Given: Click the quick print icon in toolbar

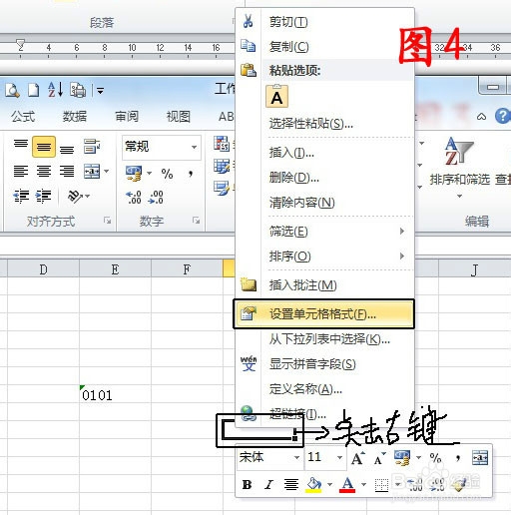Looking at the screenshot, I should point(78,90).
